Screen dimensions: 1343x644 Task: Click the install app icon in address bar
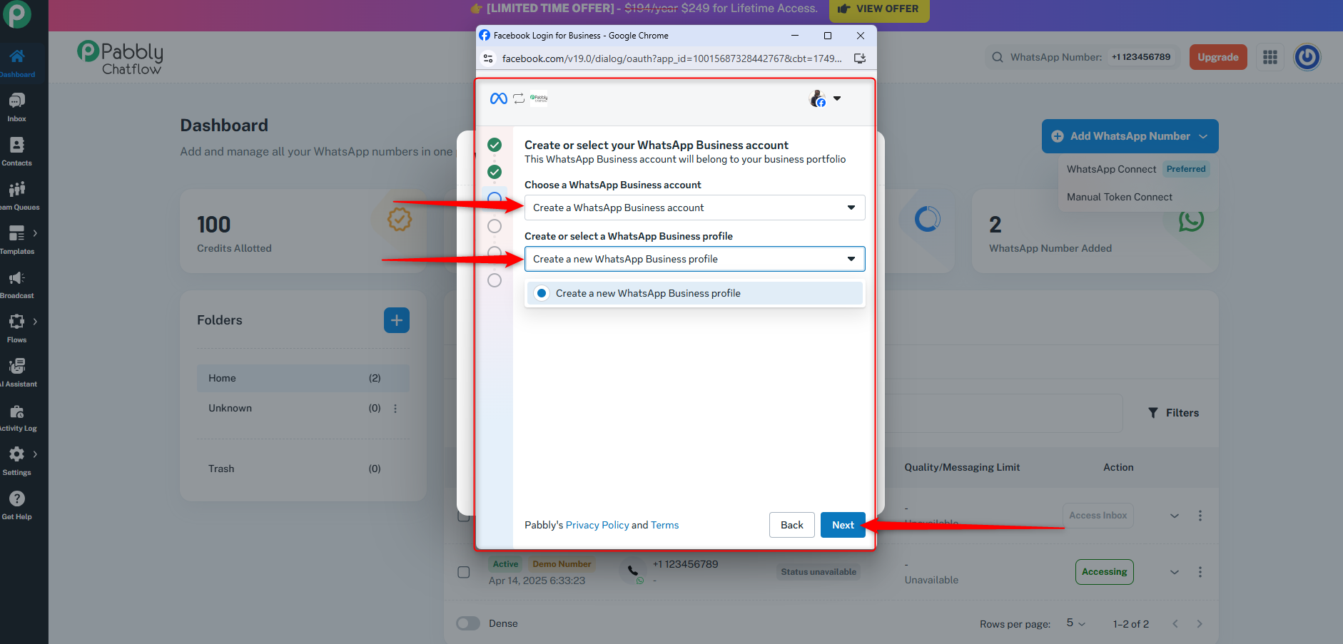point(860,58)
